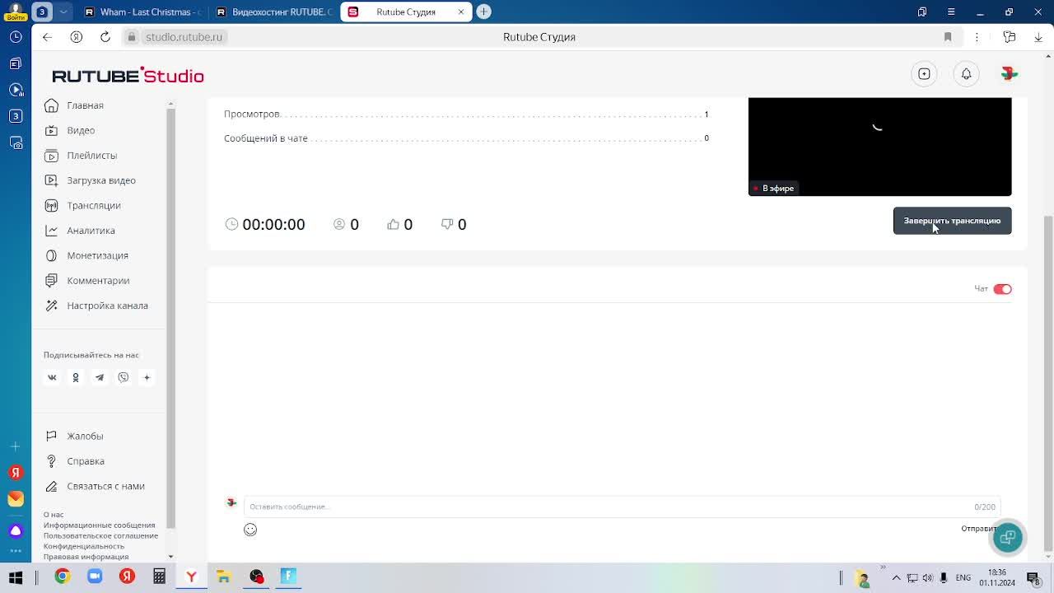
Task: Open Chrome from taskbar
Action: pyautogui.click(x=63, y=577)
